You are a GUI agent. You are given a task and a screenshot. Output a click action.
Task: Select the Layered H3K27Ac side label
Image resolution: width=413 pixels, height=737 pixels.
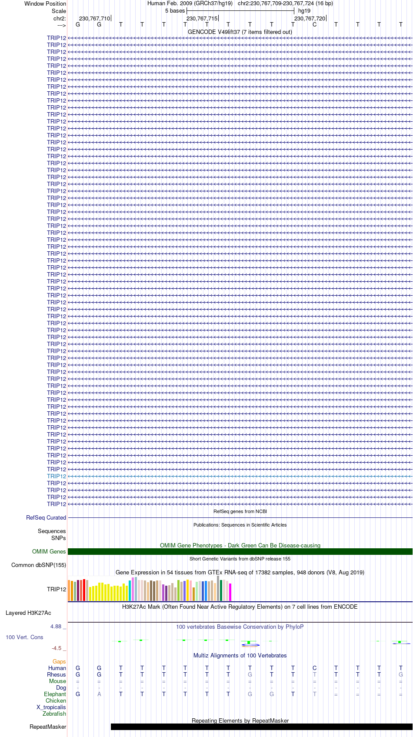(28, 613)
